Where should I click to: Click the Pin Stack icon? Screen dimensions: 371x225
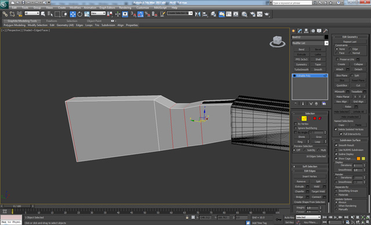295,104
